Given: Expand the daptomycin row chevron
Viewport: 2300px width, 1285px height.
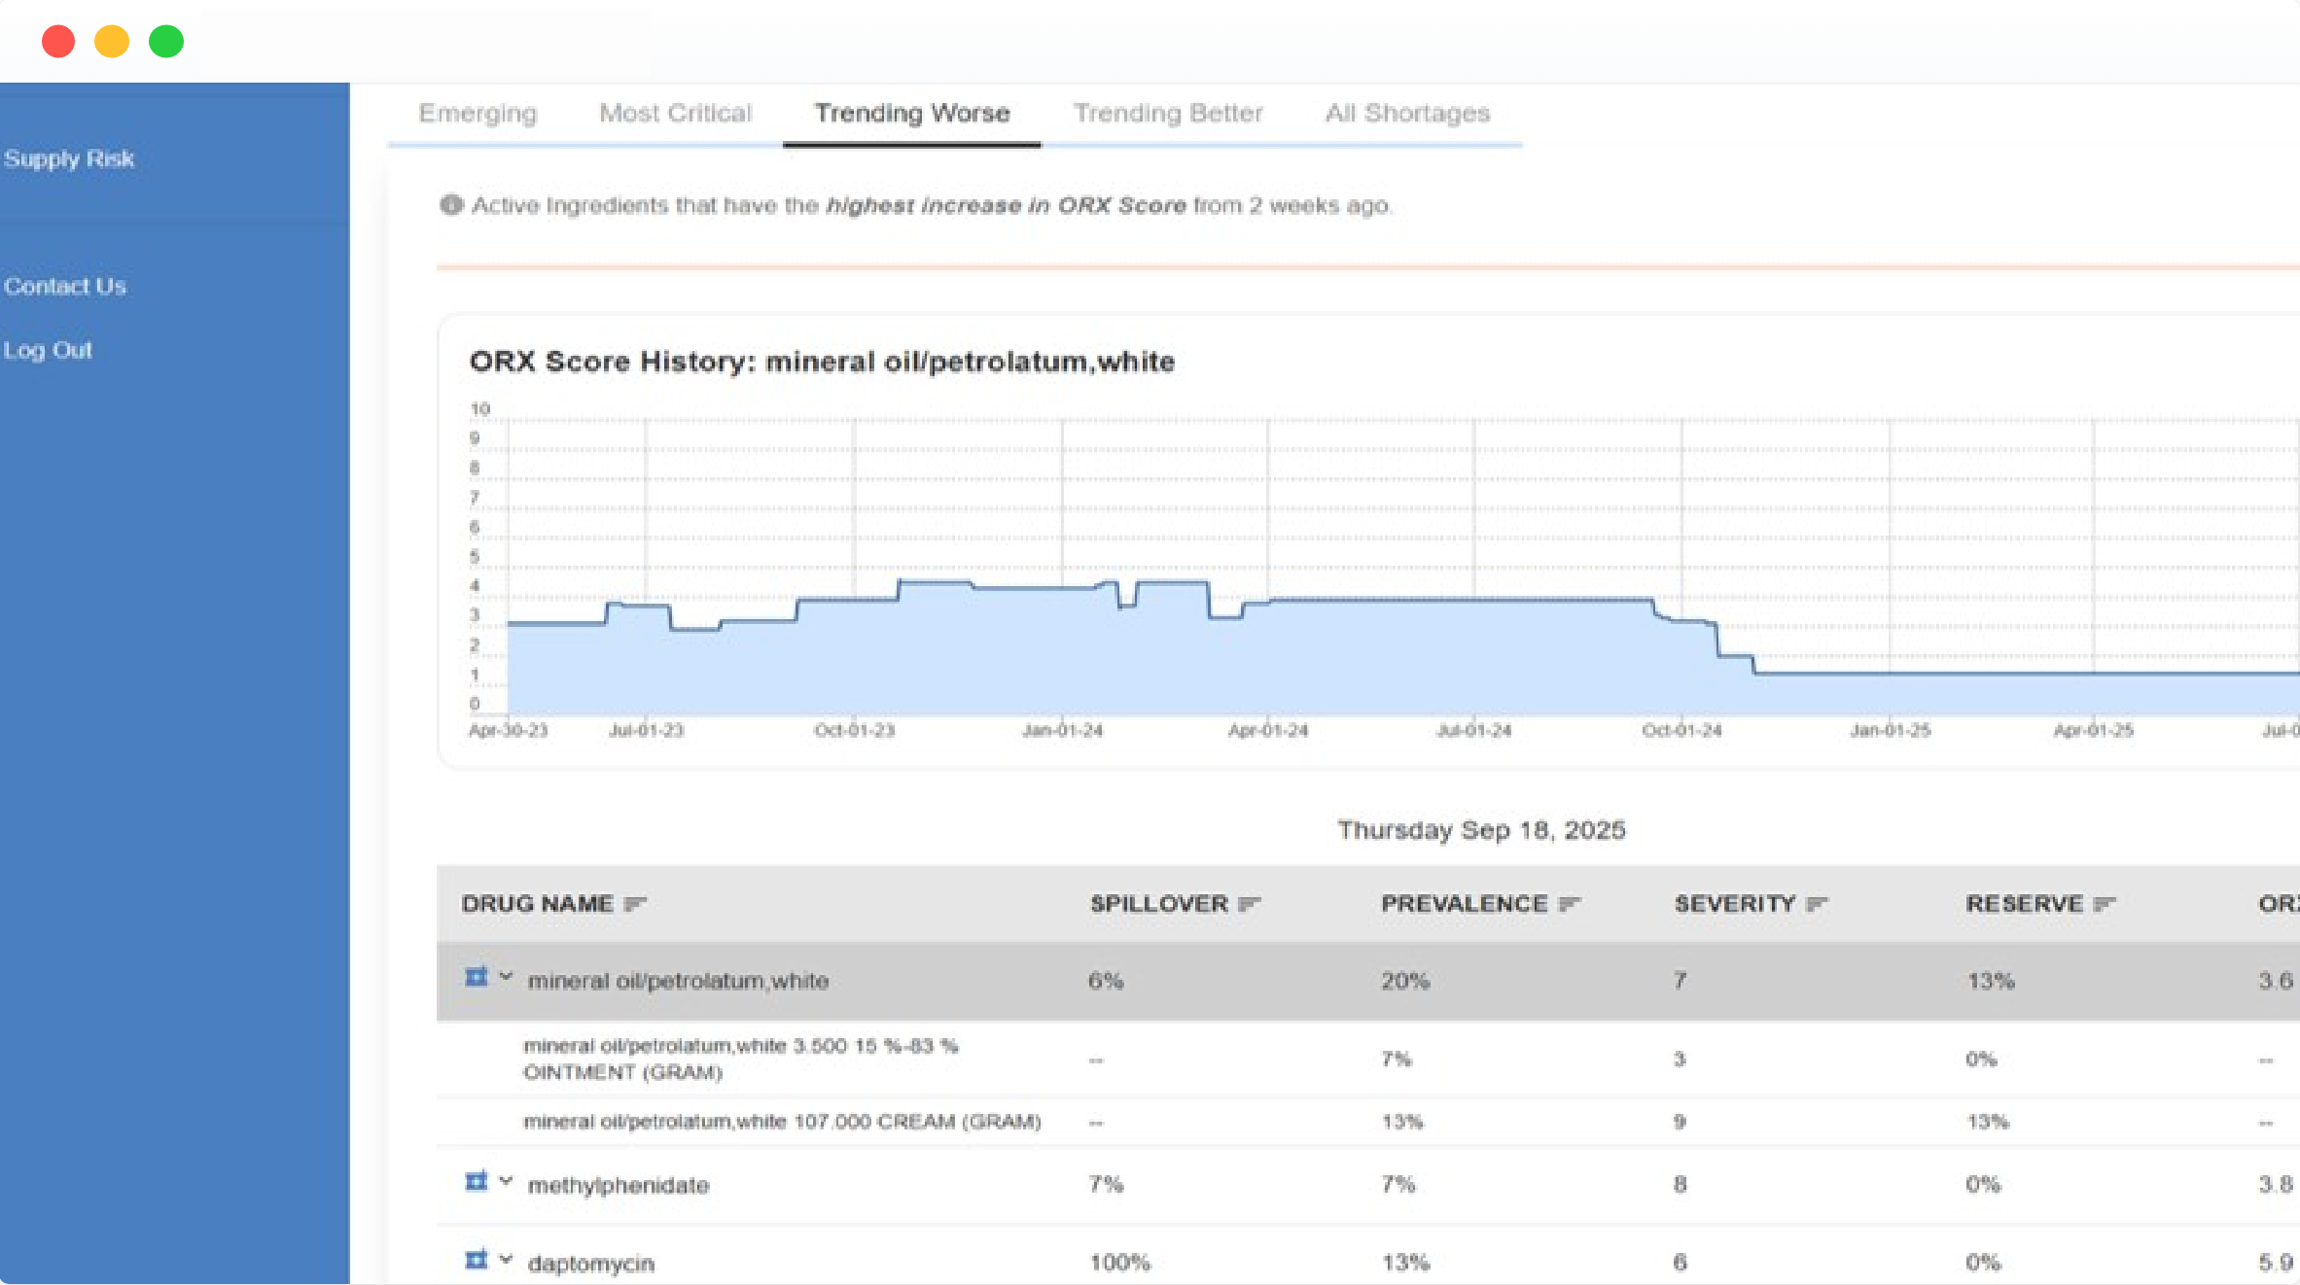Looking at the screenshot, I should click(506, 1260).
